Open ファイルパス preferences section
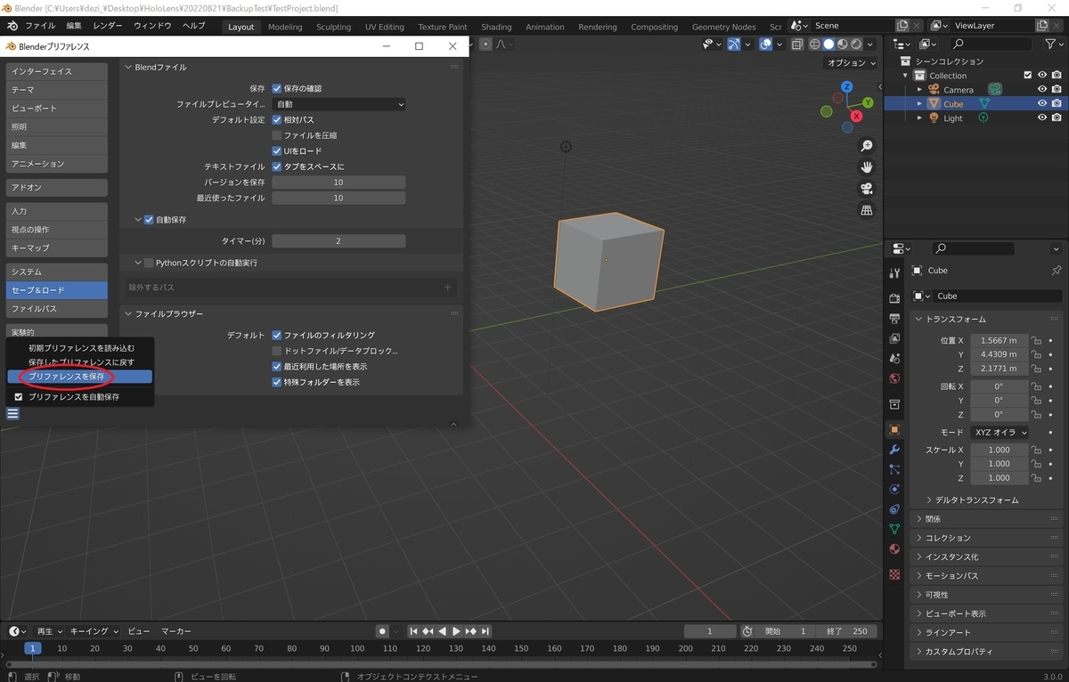The width and height of the screenshot is (1069, 682). click(56, 309)
